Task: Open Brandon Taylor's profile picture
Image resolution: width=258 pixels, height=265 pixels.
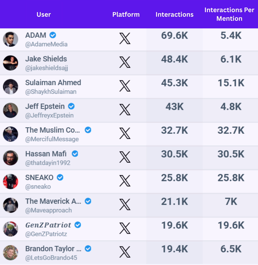Action: [x=10, y=253]
